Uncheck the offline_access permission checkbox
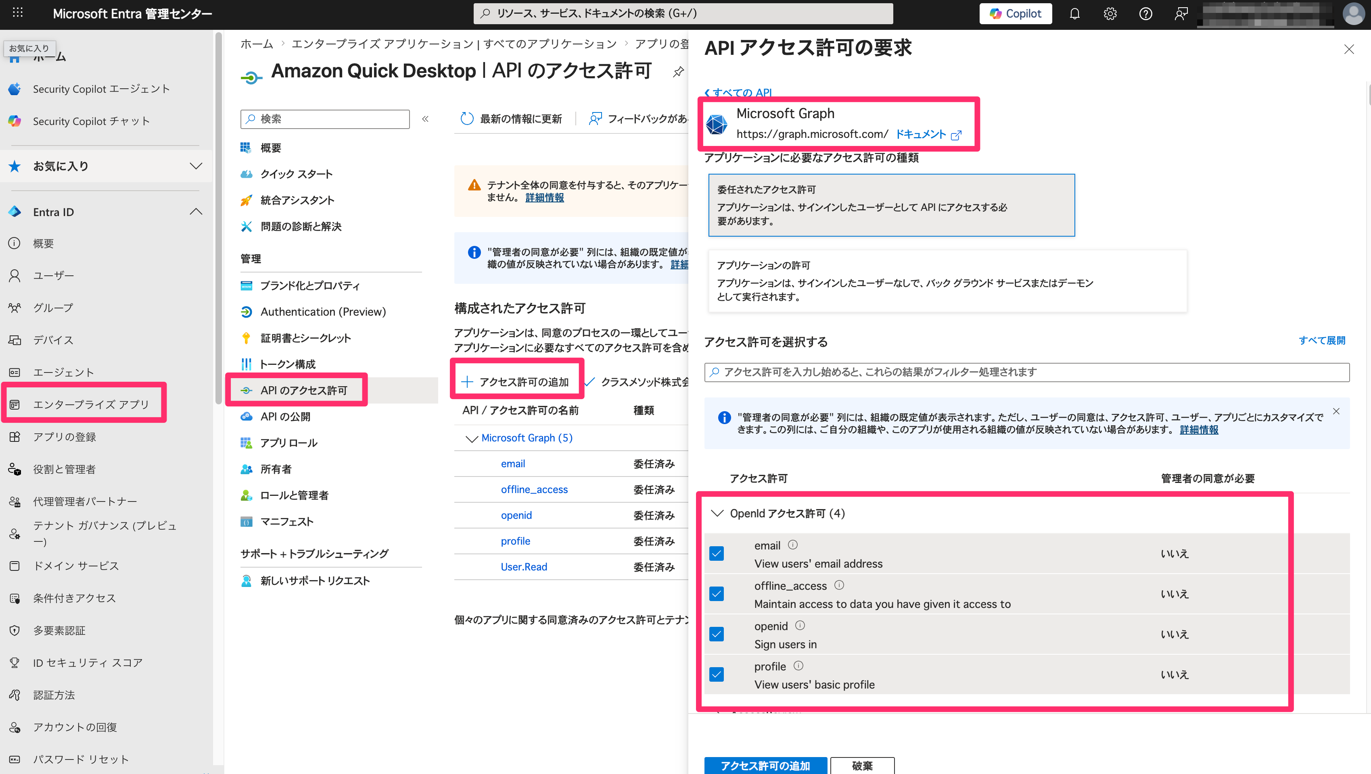The image size is (1371, 774). point(717,594)
